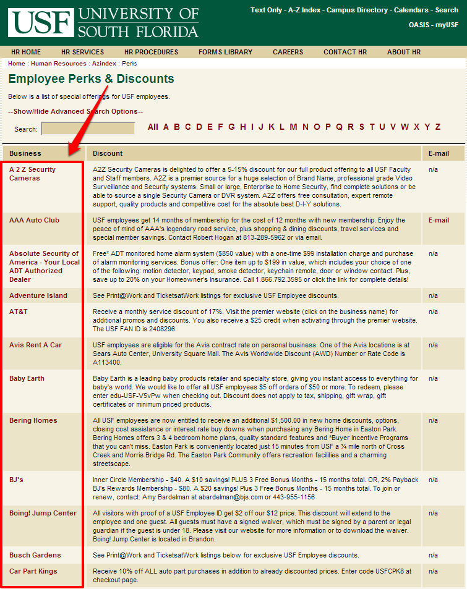The image size is (467, 589).
Task: Filter businesses by letter Z
Action: 438,127
